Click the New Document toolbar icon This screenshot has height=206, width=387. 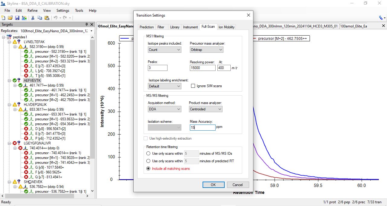(3, 18)
